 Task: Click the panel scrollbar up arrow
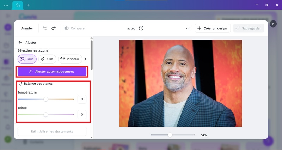[x=92, y=38]
